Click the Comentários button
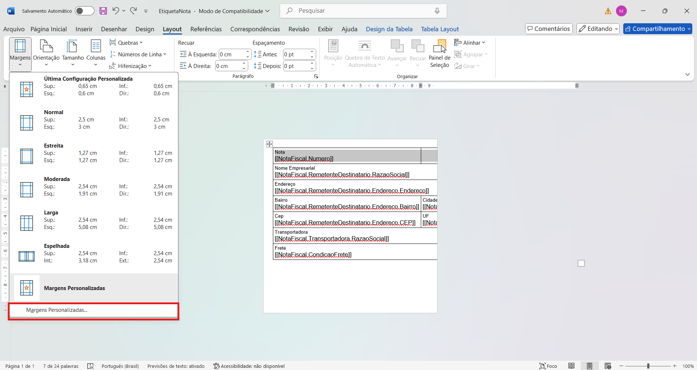 tap(548, 29)
